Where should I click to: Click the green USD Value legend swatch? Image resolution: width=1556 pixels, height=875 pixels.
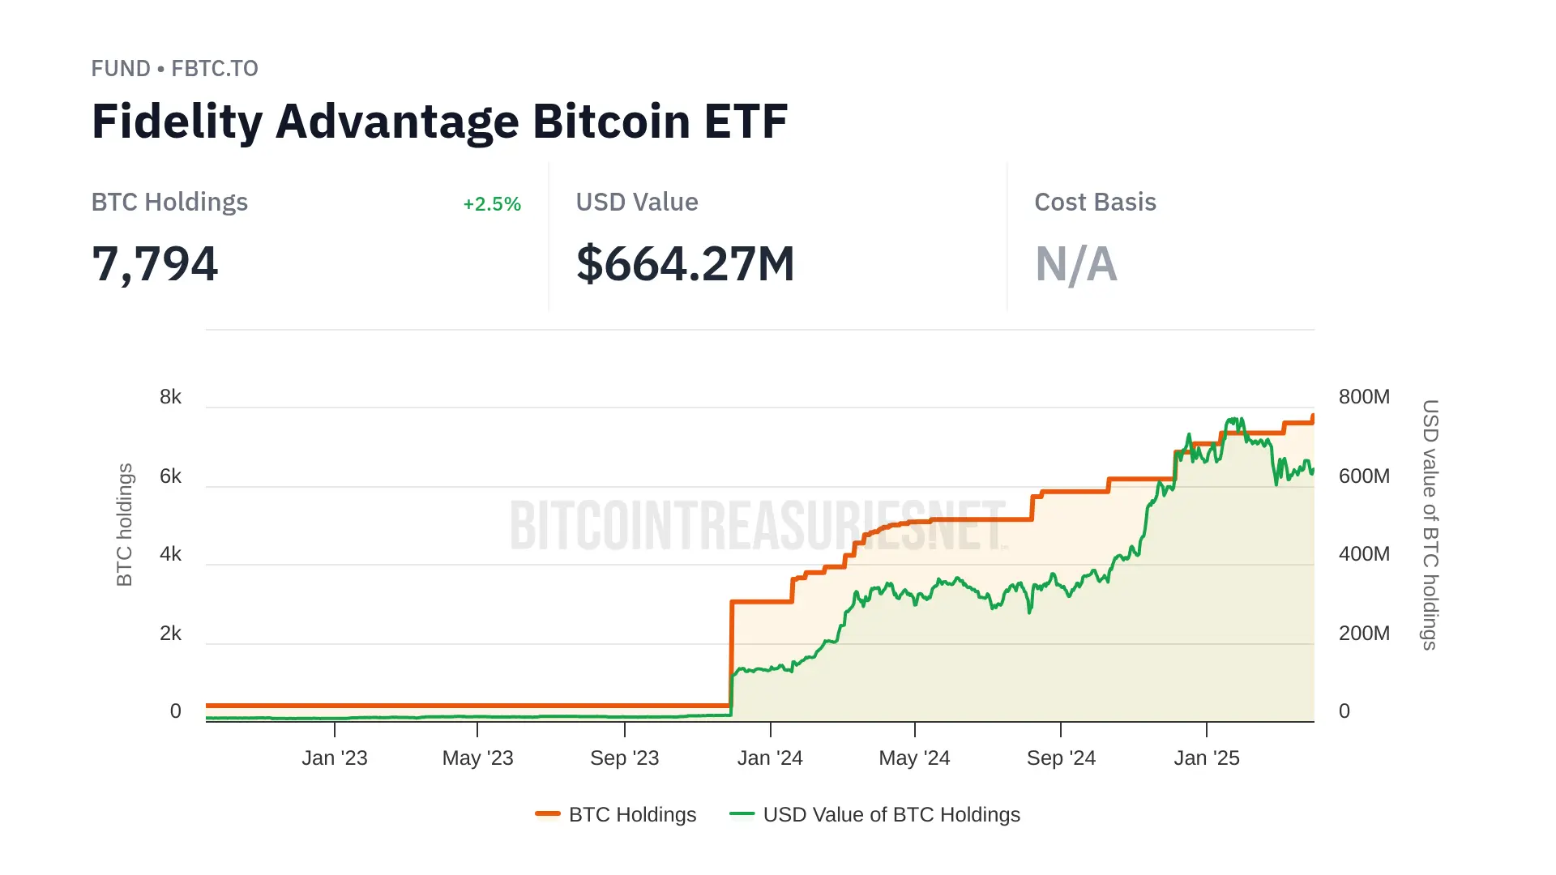point(742,814)
